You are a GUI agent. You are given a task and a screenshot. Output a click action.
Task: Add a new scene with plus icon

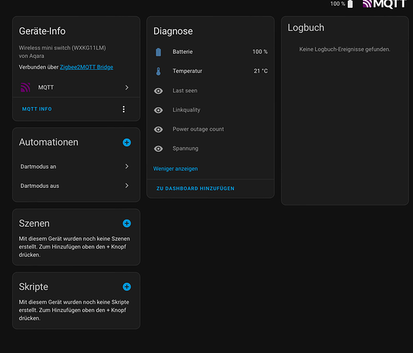pos(127,223)
